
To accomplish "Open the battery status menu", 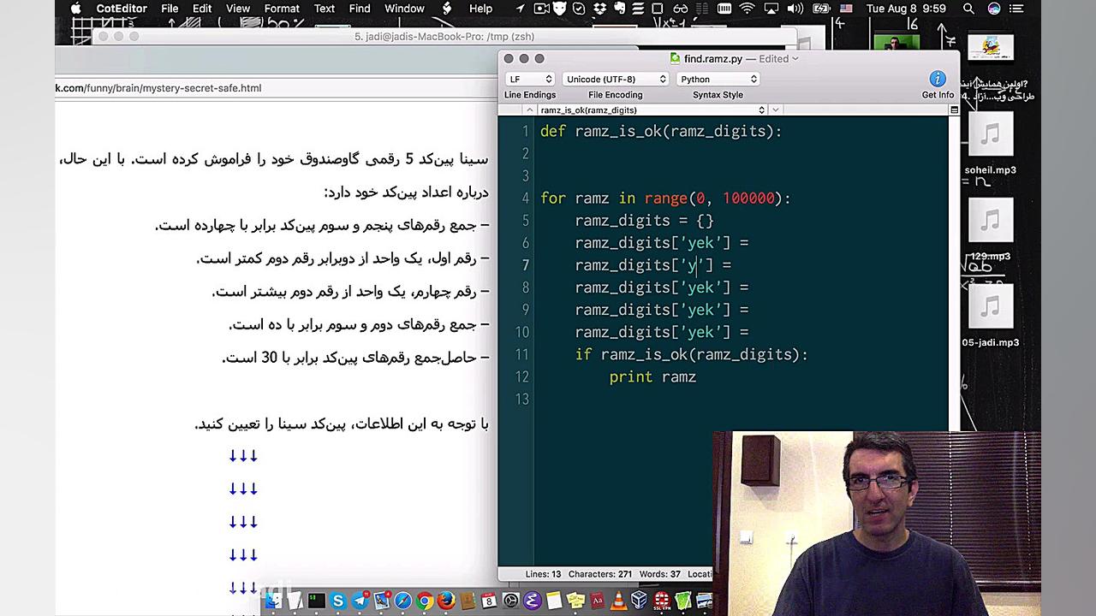I will 820,9.
